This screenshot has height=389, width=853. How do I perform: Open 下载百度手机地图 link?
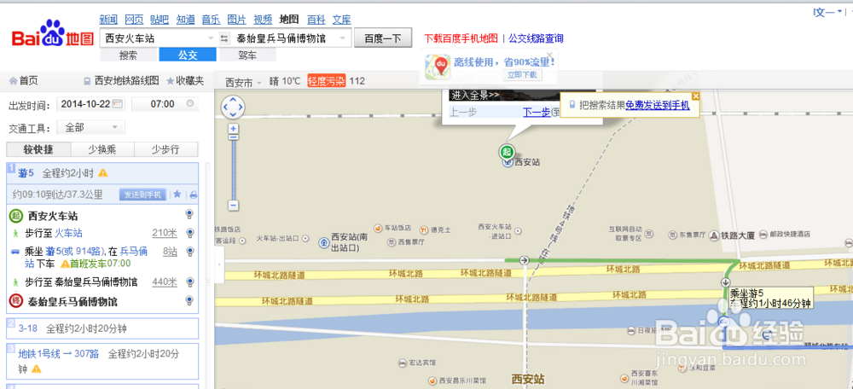pos(461,38)
